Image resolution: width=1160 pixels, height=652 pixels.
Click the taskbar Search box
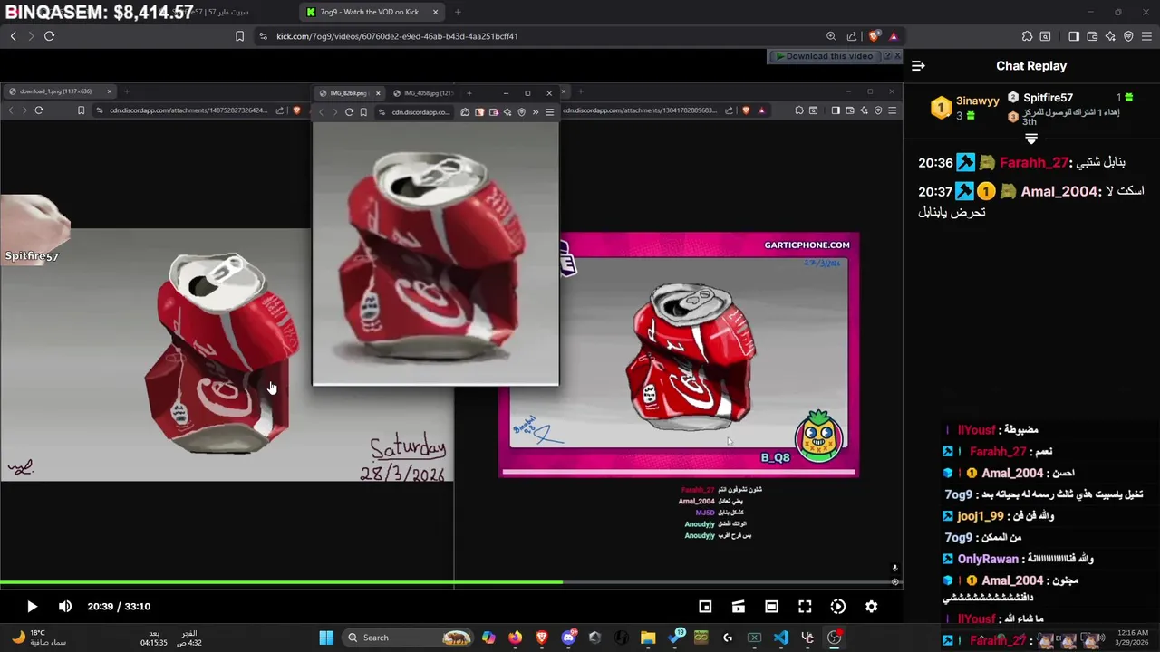tap(409, 638)
